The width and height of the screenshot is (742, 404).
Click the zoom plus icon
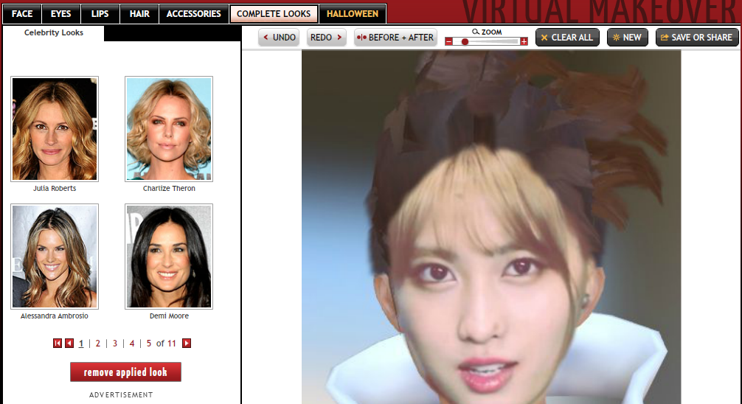tap(524, 41)
